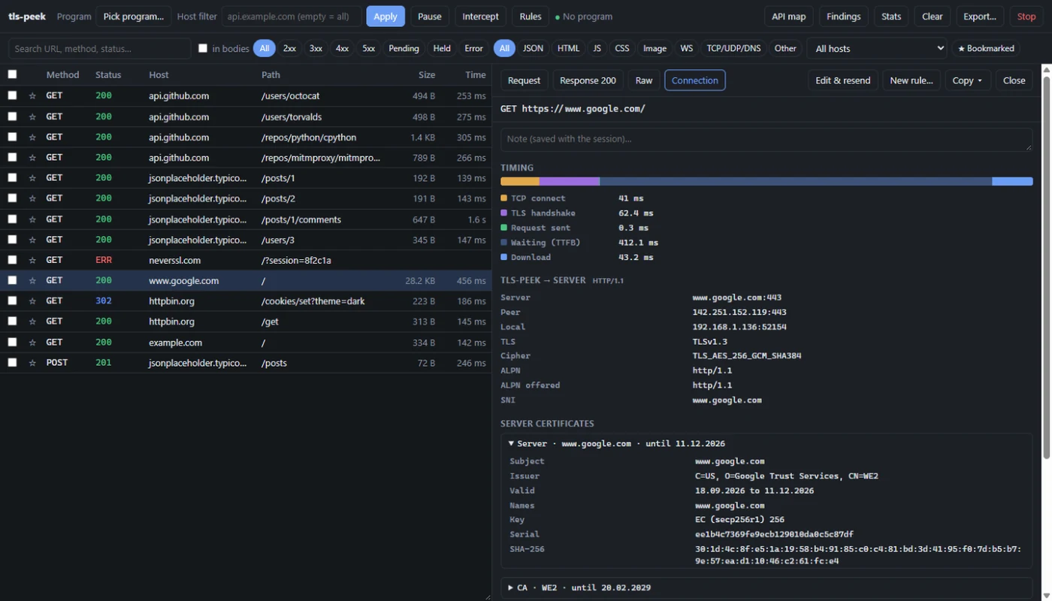Tick the www.google.com row checkbox
Viewport: 1052px width, 601px height.
(x=12, y=280)
